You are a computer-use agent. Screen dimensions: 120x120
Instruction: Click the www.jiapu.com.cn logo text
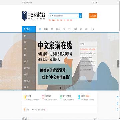[x=36, y=19]
